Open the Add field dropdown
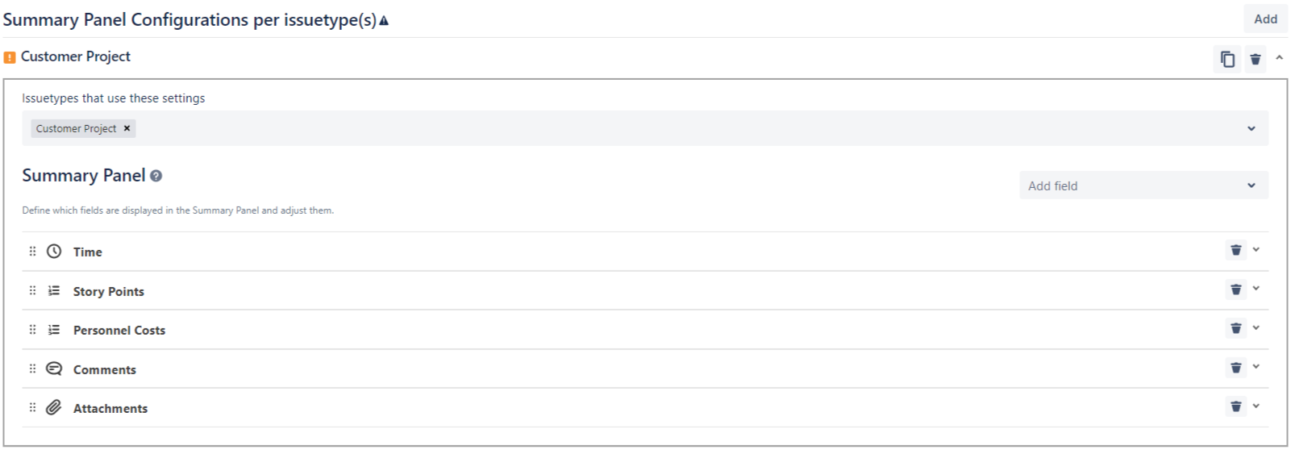The height and width of the screenshot is (450, 1291). click(x=1143, y=185)
